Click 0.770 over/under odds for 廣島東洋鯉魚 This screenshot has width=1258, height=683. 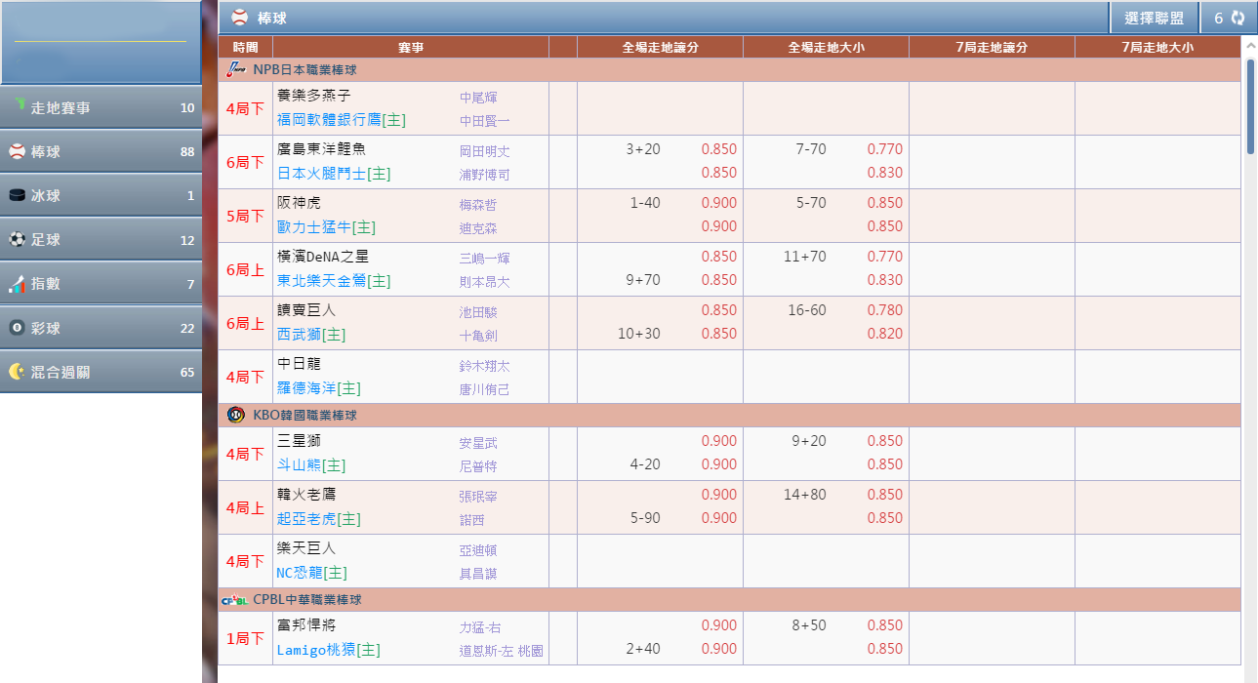point(885,149)
